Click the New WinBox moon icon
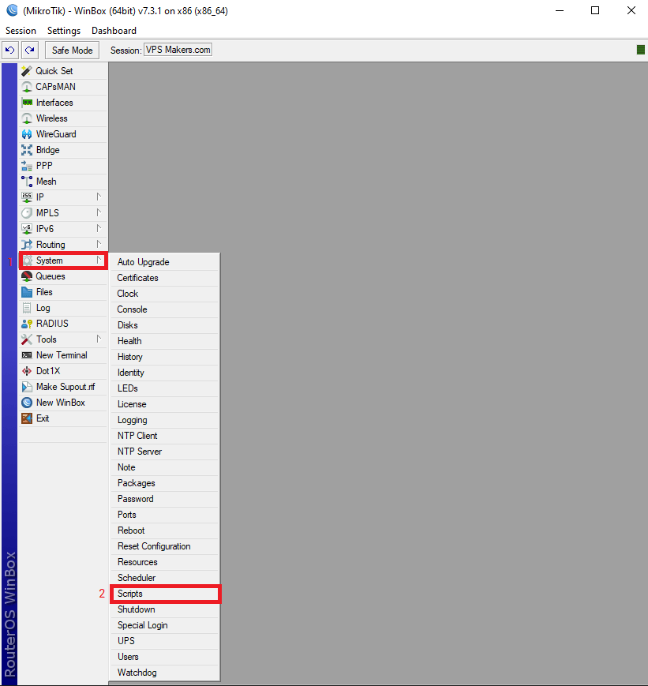 [x=27, y=403]
